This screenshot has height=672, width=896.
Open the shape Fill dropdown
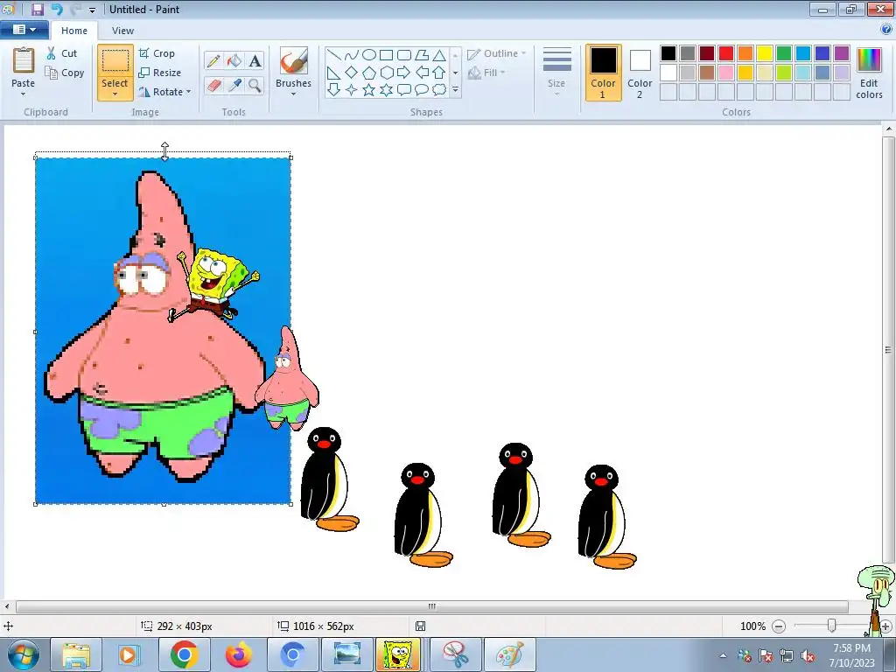click(486, 73)
